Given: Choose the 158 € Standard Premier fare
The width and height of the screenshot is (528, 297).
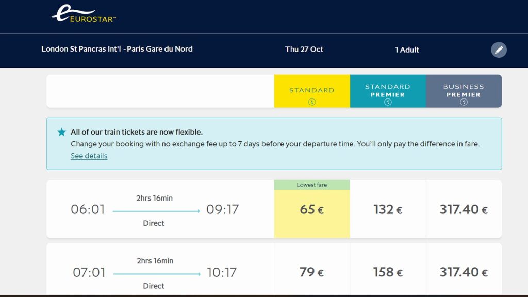Looking at the screenshot, I should tap(388, 272).
